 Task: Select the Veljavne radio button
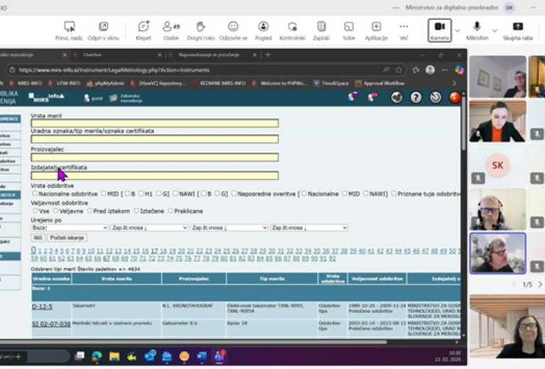(x=56, y=211)
